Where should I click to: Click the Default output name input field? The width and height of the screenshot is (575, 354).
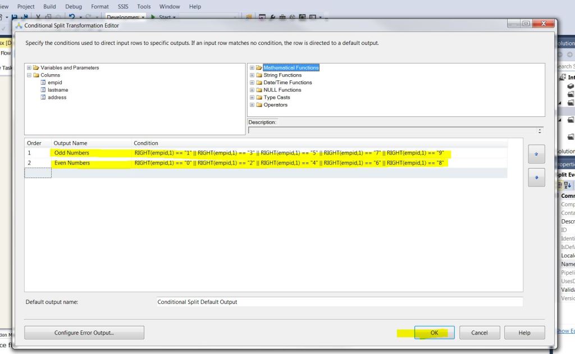click(340, 302)
